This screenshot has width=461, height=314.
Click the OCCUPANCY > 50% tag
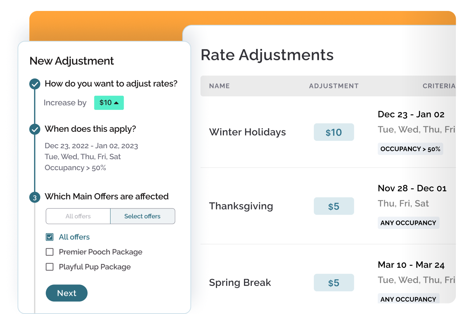point(411,149)
